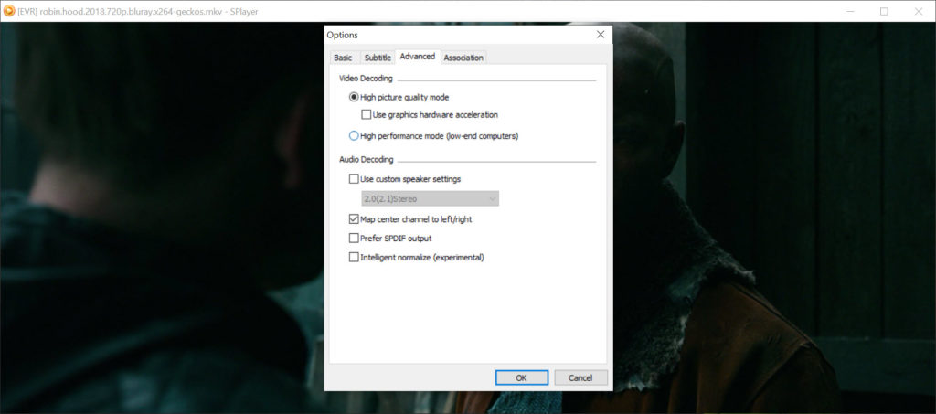Select the Advanced tab
The height and width of the screenshot is (414, 936).
pos(417,56)
